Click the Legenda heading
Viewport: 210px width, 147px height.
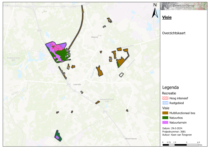pyautogui.click(x=171, y=87)
